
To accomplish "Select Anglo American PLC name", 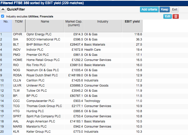I will [x=41, y=121].
